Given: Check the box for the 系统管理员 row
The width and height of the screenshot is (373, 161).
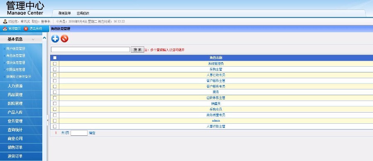Looking at the screenshot, I should [55, 64].
